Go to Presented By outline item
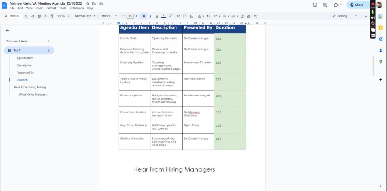387x191 pixels. [x=25, y=73]
